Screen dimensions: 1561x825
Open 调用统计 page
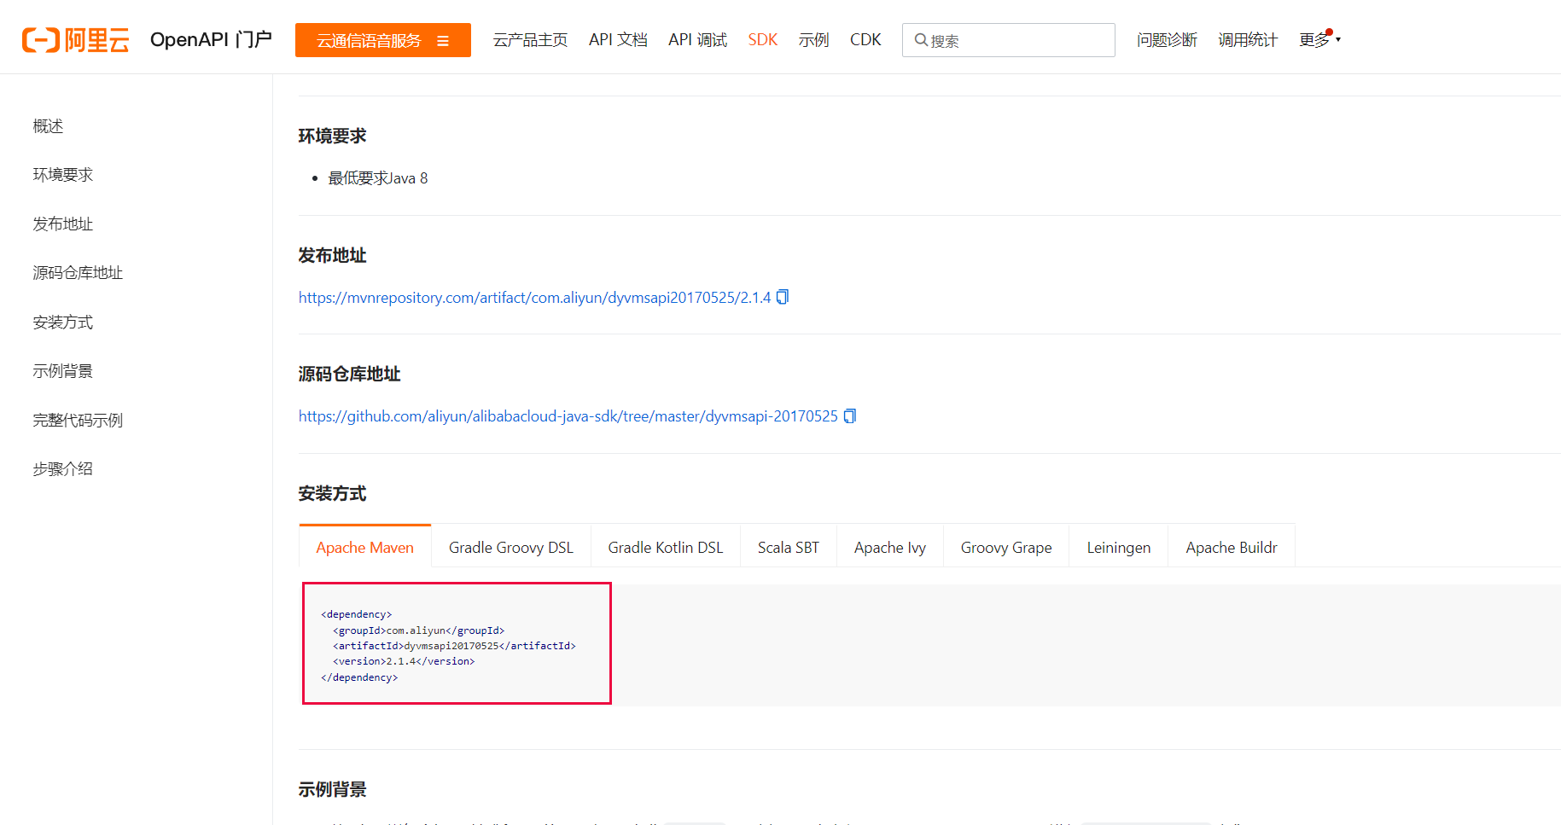[x=1248, y=40]
